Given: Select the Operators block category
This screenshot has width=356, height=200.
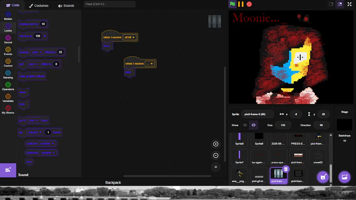Looking at the screenshot, I should click(8, 87).
